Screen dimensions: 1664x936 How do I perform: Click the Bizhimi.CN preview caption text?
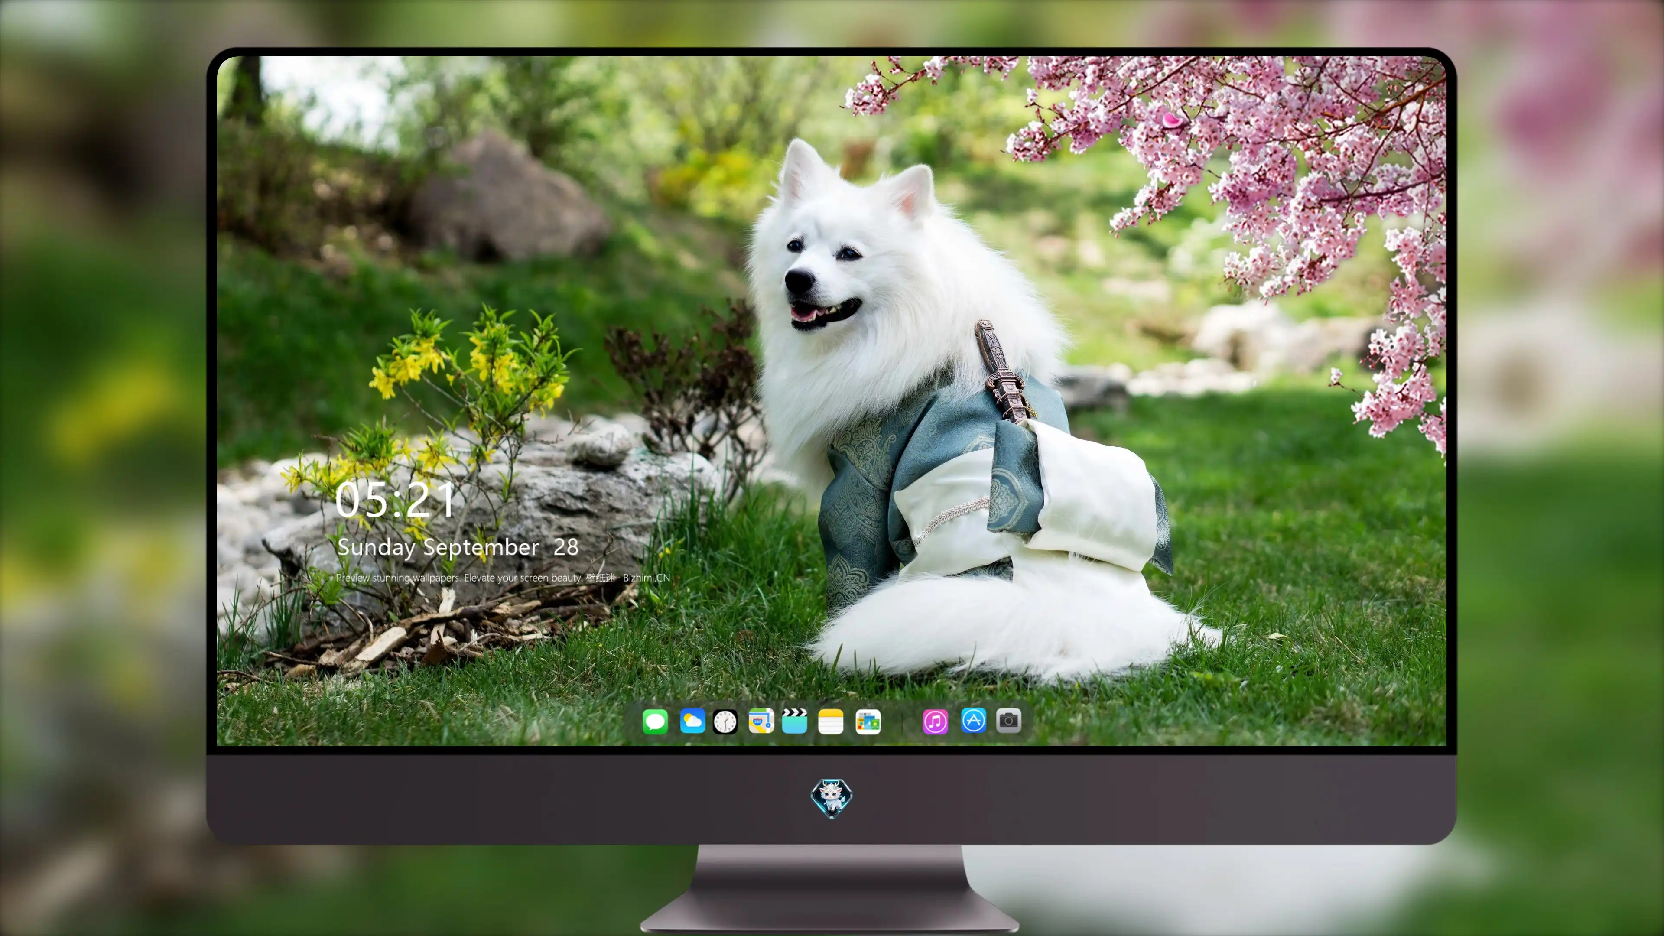[503, 578]
